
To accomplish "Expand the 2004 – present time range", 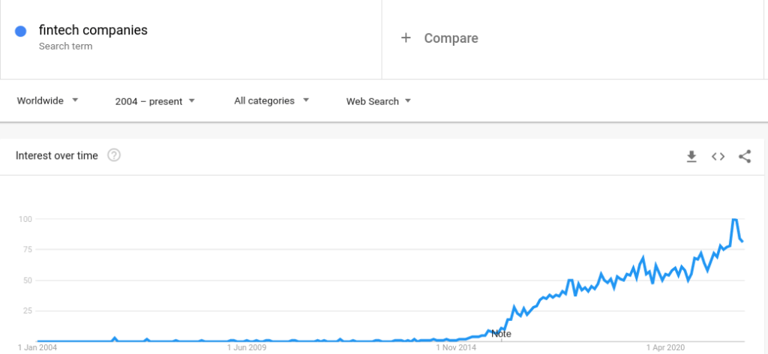I will coord(154,101).
